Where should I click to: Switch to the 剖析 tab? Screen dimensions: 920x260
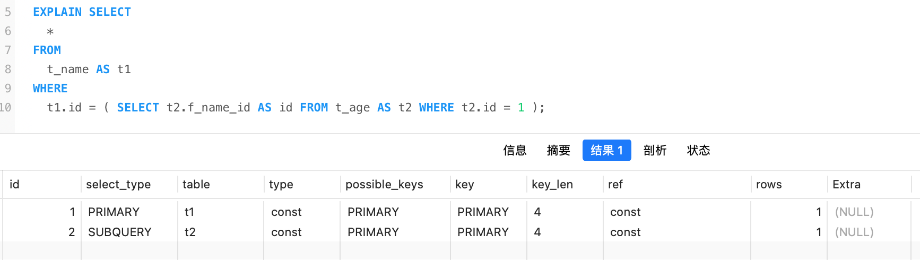(655, 151)
